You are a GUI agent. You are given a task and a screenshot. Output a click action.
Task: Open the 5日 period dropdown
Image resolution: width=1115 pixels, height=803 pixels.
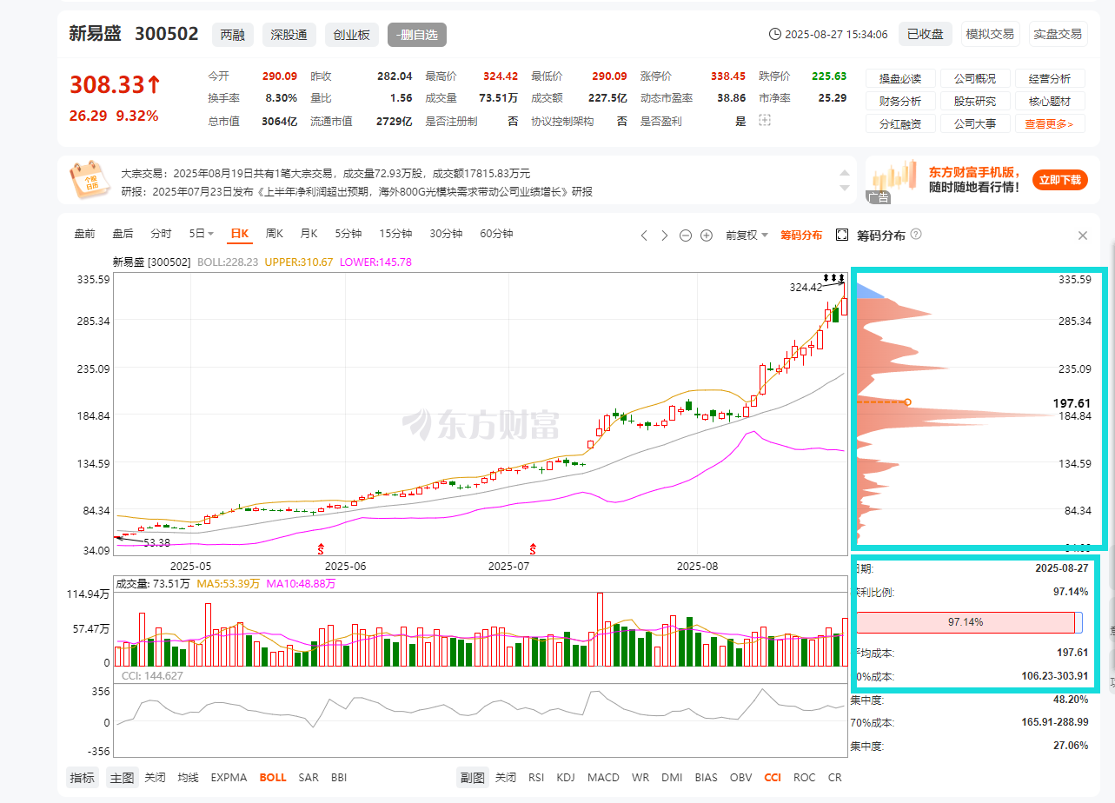click(202, 233)
